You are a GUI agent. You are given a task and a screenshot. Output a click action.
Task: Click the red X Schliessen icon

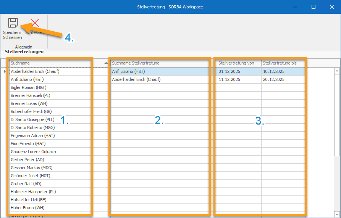click(x=35, y=23)
